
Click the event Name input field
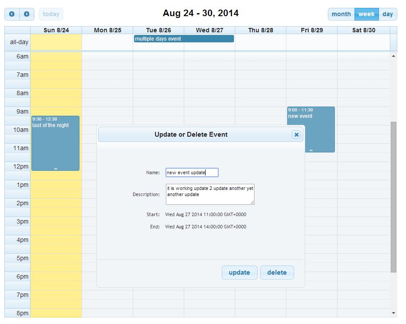(192, 172)
